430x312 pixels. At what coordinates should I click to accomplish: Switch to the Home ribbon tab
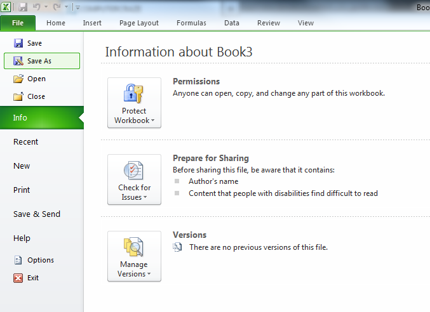56,23
